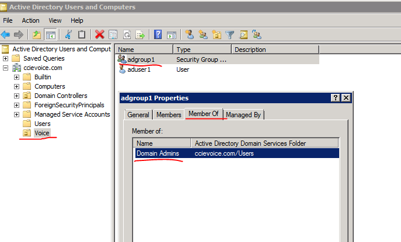Click the Domain Controllers OU icon
The width and height of the screenshot is (401, 242).
point(27,96)
